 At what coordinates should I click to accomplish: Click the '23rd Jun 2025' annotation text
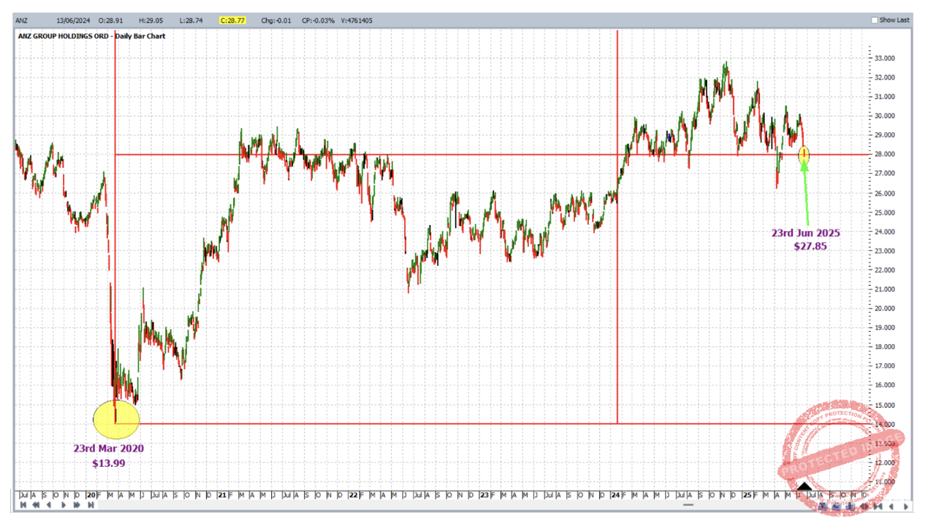click(x=806, y=233)
